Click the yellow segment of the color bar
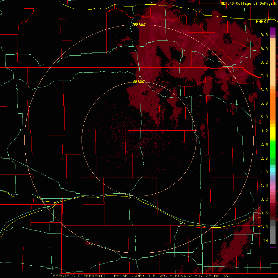The width and height of the screenshot is (278, 278). 273,132
